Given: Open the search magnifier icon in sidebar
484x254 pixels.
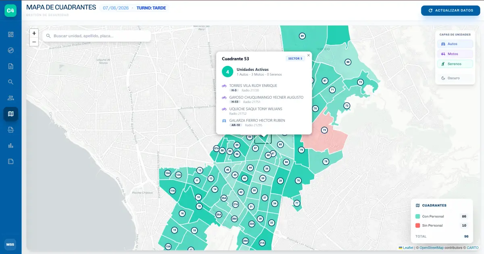Looking at the screenshot, I should 11,82.
